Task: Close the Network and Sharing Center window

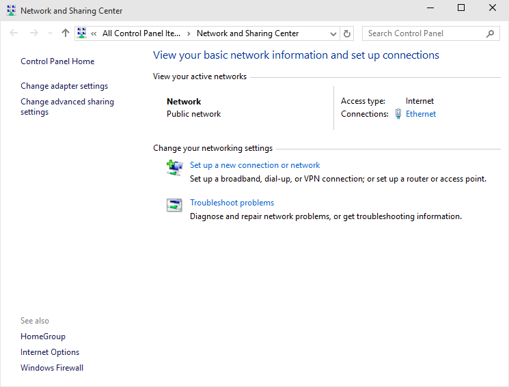Action: click(x=493, y=8)
